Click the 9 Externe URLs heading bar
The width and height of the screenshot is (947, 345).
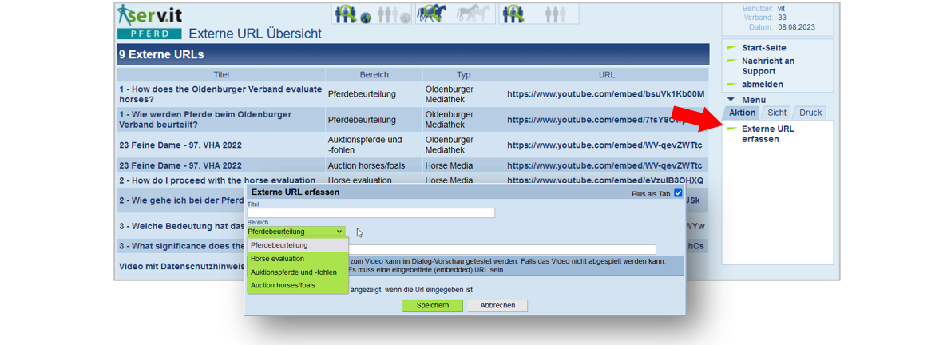tap(413, 54)
